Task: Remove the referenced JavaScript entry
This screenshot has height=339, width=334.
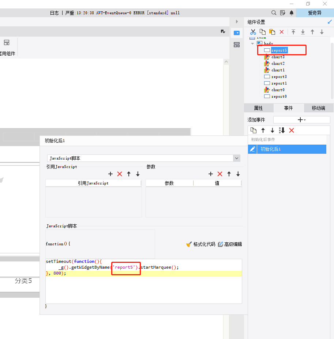Action: click(120, 174)
